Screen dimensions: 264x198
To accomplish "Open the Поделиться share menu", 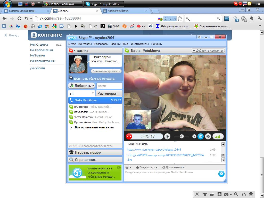I will click(147, 167).
